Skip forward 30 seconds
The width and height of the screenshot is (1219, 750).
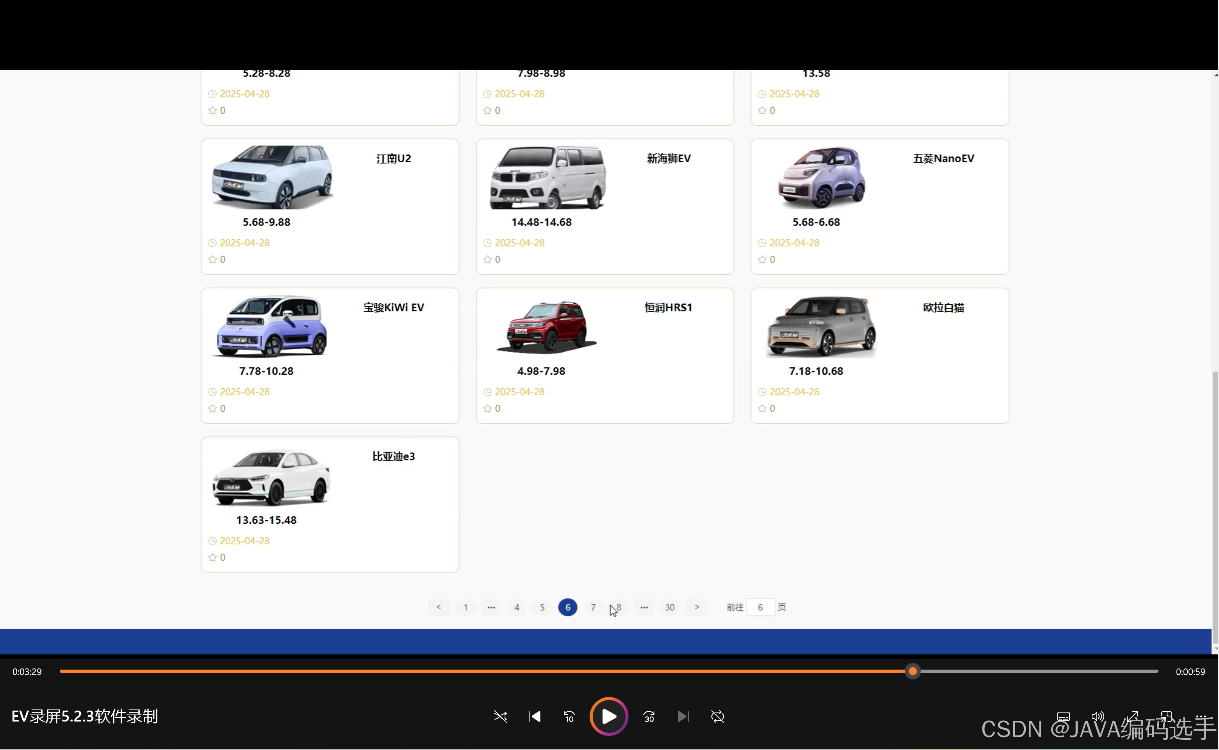point(649,717)
